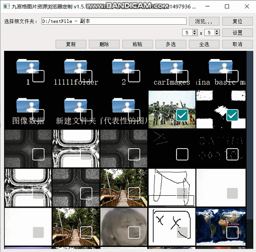Open the folder labeled 'ina basic ma'
256x252 pixels.
[x=220, y=66]
